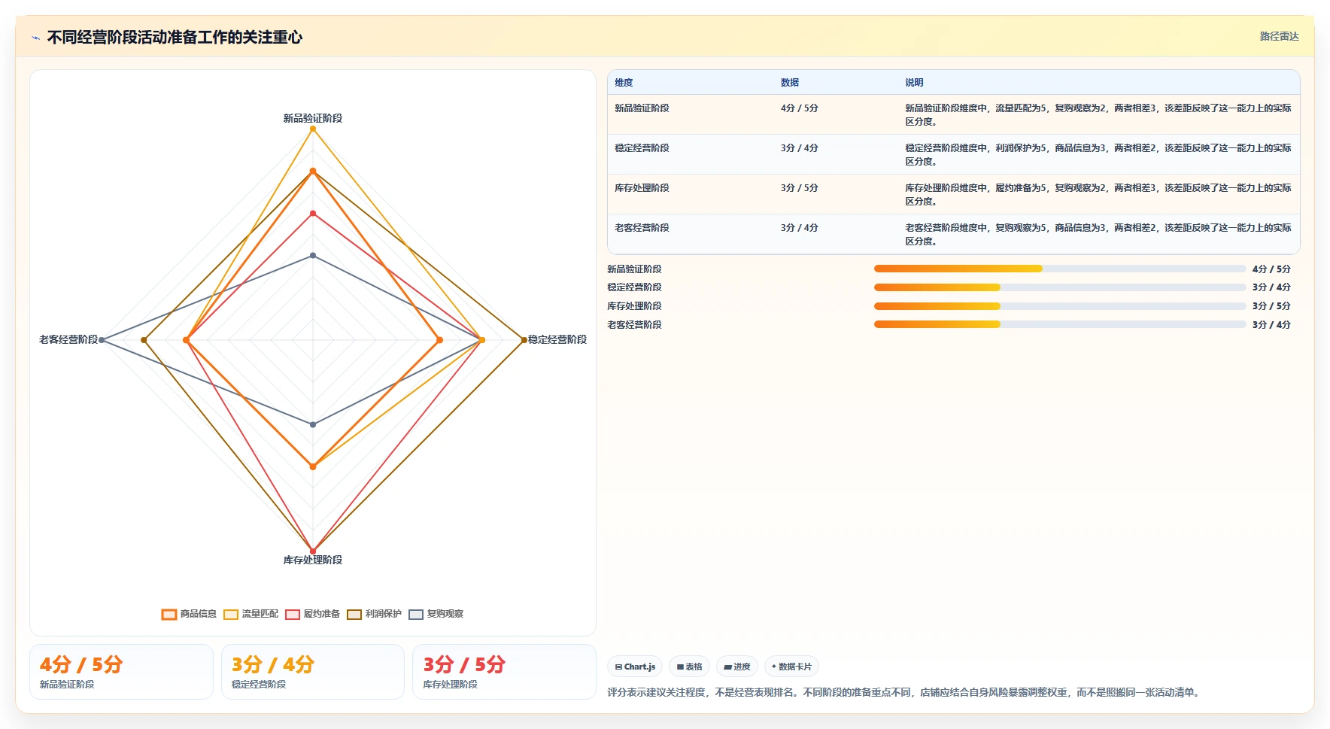Click yellow 流量匹配 point at 新品验证阶段 vertex
The height and width of the screenshot is (729, 1330).
(x=313, y=129)
